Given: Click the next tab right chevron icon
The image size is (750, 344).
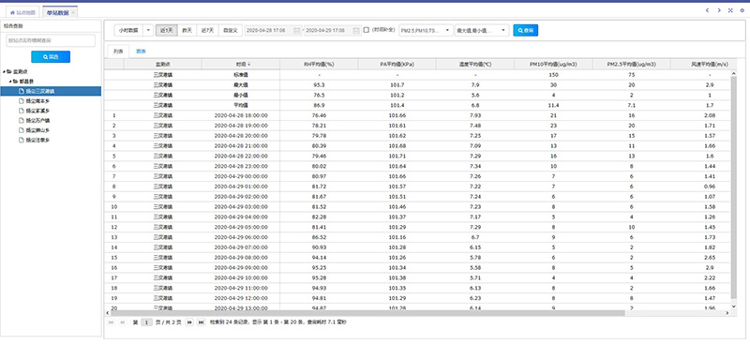Looking at the screenshot, I should [719, 10].
